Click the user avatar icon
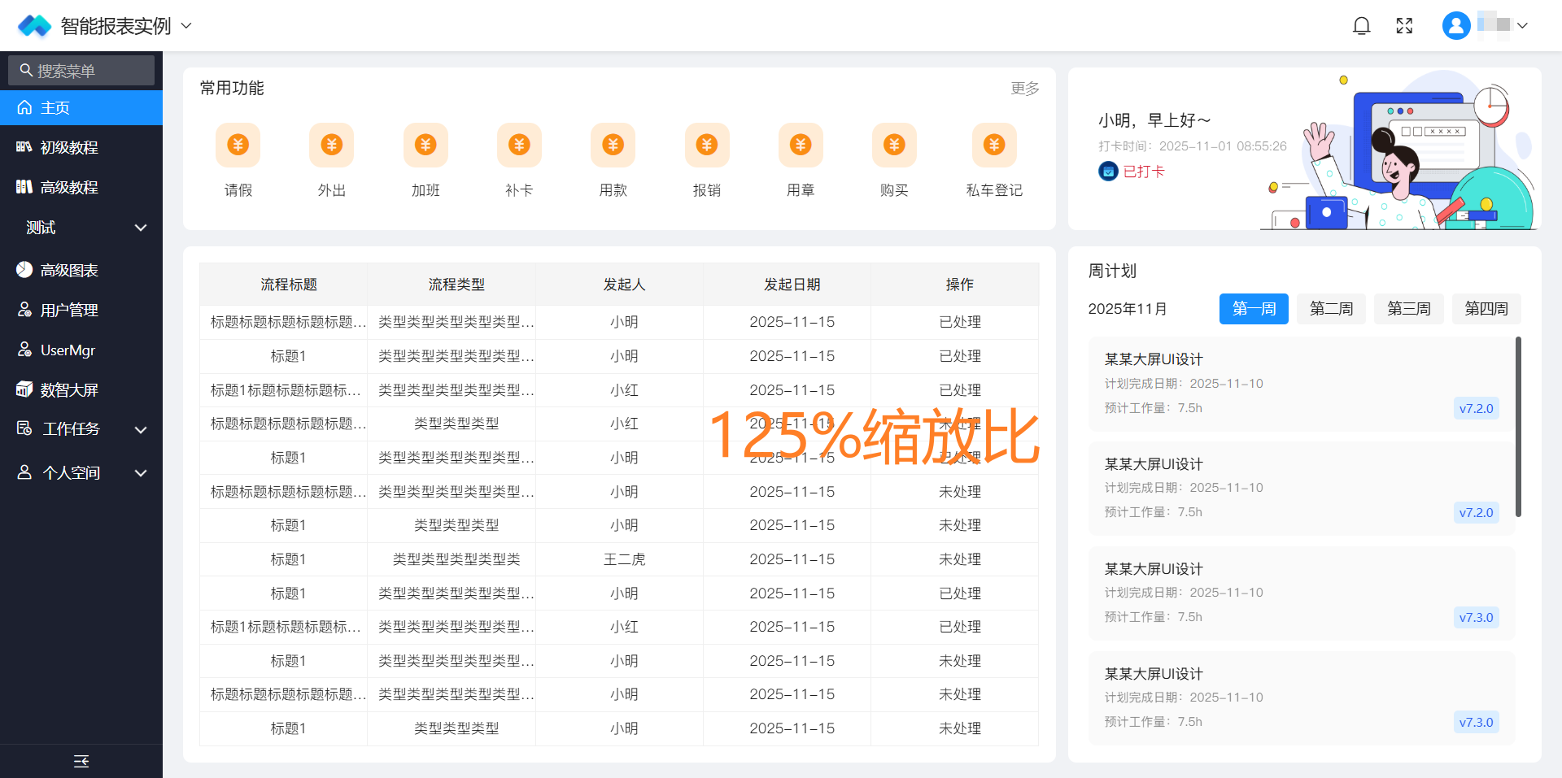This screenshot has height=778, width=1562. pos(1455,26)
